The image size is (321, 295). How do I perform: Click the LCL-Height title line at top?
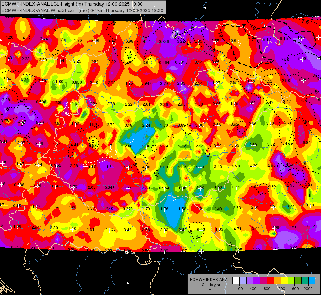[x=72, y=4]
